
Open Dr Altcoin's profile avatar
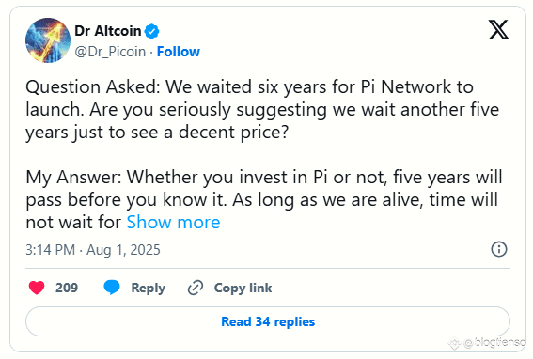click(x=48, y=40)
